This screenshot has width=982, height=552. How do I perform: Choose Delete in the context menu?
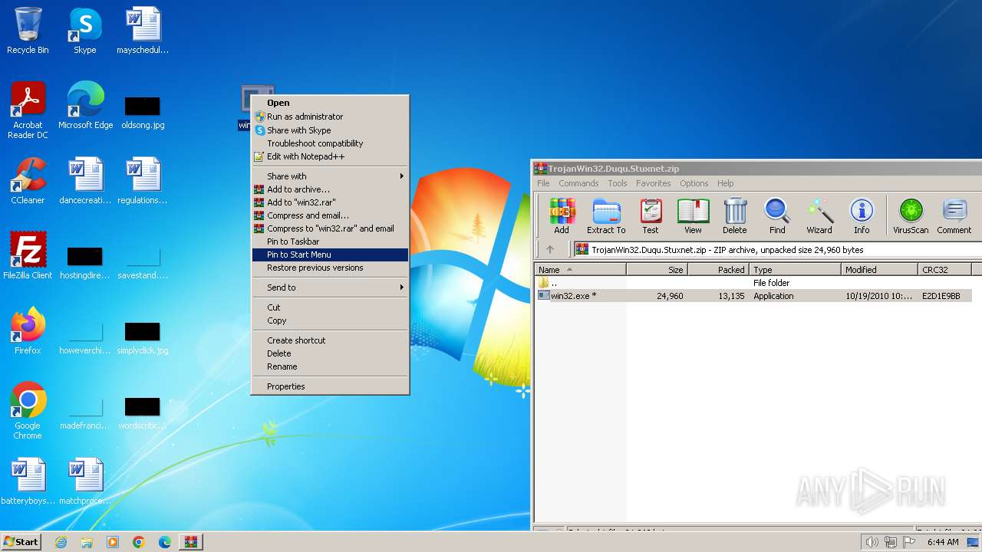pyautogui.click(x=331, y=353)
